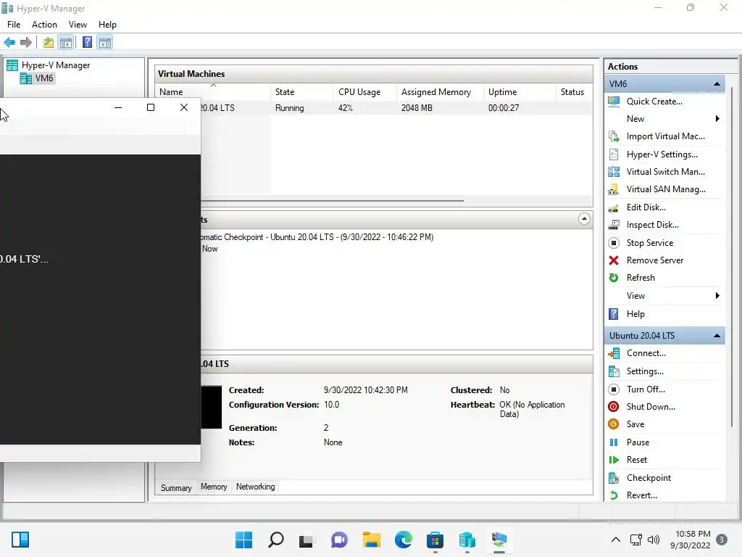Click the Shut Down... action label
Viewport: 742px width, 557px height.
pyautogui.click(x=651, y=407)
